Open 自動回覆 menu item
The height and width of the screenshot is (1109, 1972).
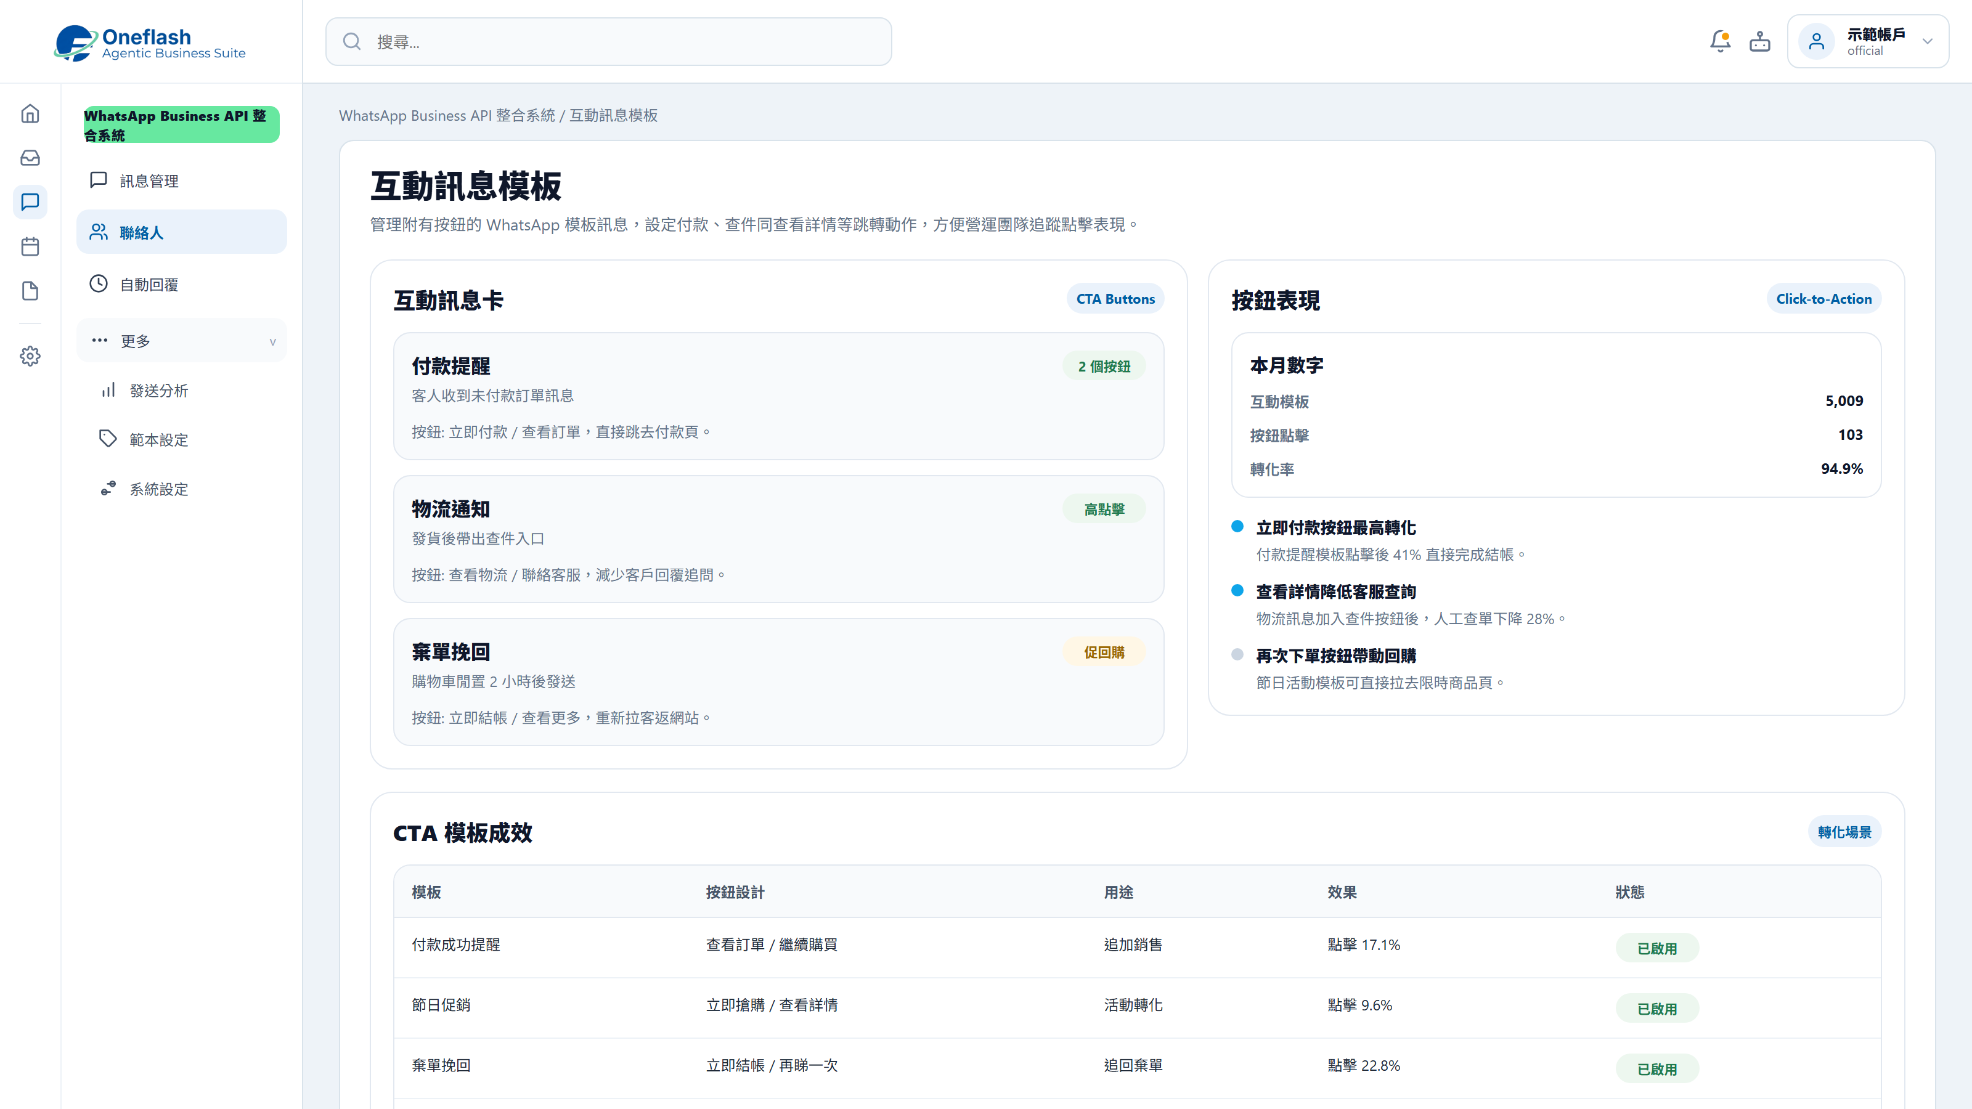[x=181, y=285]
